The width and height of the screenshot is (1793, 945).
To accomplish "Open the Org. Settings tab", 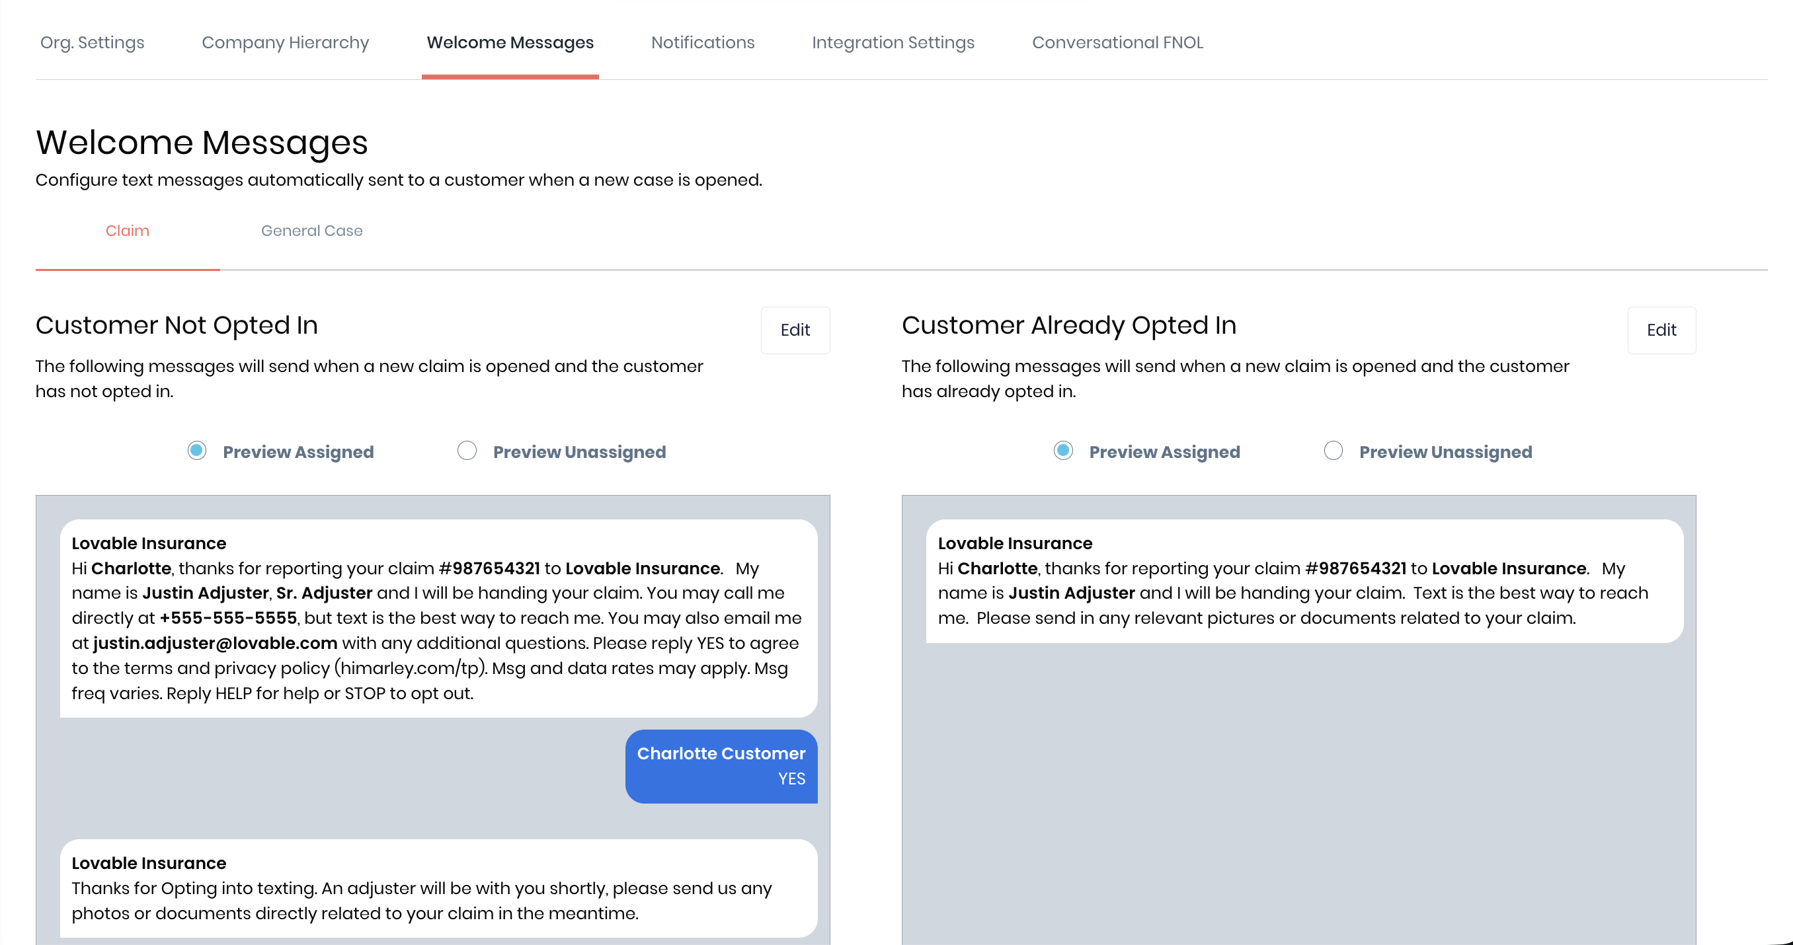I will 92,42.
